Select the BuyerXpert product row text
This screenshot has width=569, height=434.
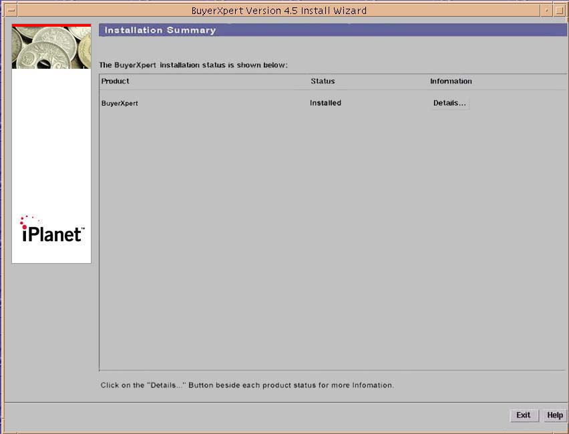point(120,103)
